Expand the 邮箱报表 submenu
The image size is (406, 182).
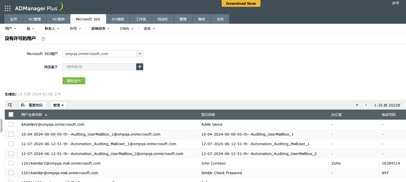click(100, 29)
